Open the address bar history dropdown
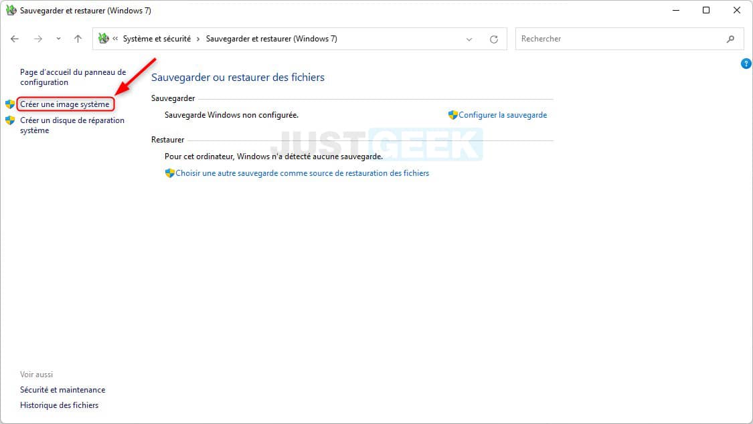Viewport: 753px width, 424px height. 469,39
